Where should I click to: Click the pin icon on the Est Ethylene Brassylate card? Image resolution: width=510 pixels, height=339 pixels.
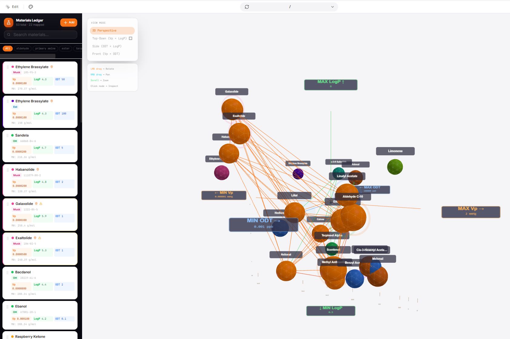coord(51,101)
